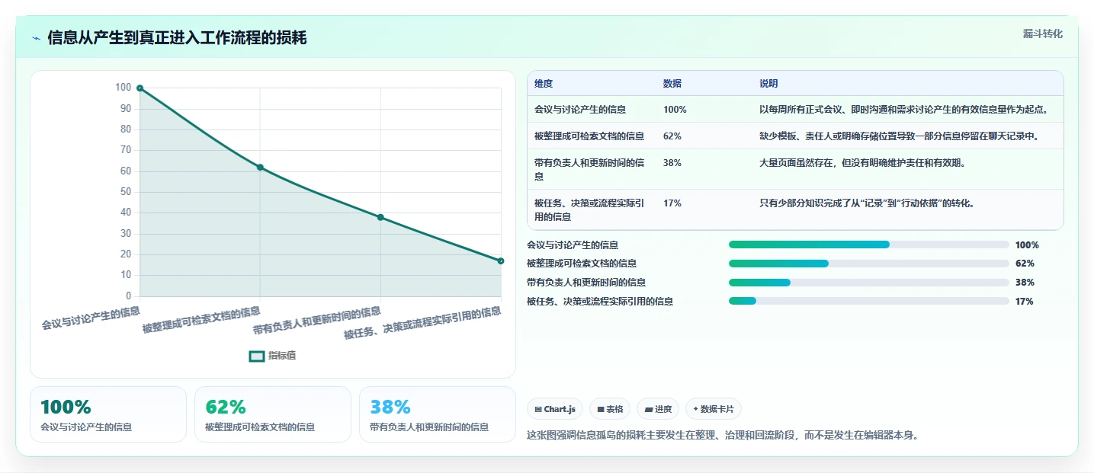
Task: Click the 62% value beside the second progress bar
Action: click(1025, 264)
